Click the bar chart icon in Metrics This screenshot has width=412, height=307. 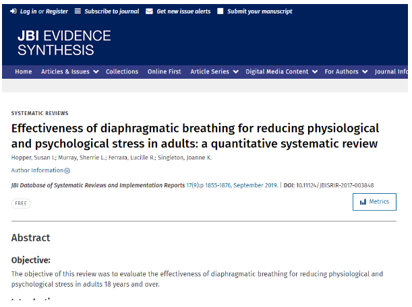coord(363,202)
